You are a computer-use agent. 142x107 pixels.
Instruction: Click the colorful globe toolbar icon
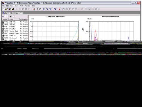[x=10, y=9]
